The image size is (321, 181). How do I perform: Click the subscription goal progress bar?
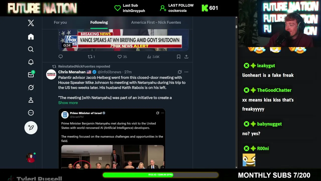click(160, 175)
